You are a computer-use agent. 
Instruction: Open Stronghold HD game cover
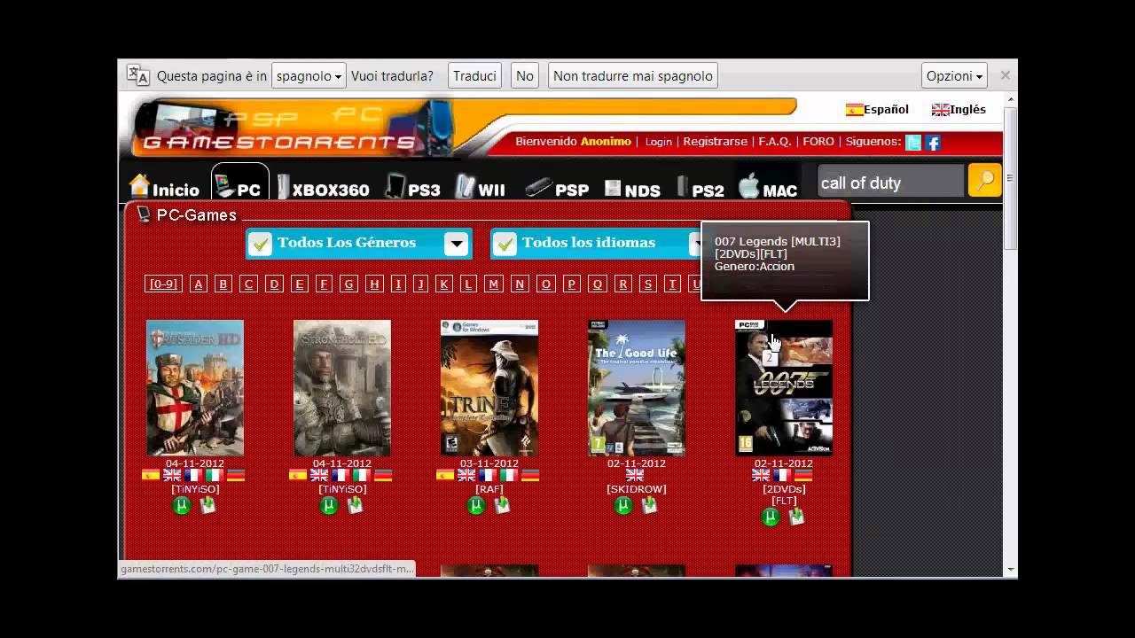[342, 388]
